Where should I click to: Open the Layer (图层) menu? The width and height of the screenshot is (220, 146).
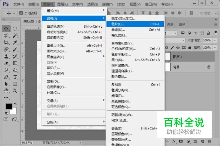pos(62,4)
